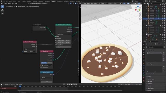Open the Output properties tab
Screen dimensions: 166x93
pyautogui.click(x=144, y=50)
